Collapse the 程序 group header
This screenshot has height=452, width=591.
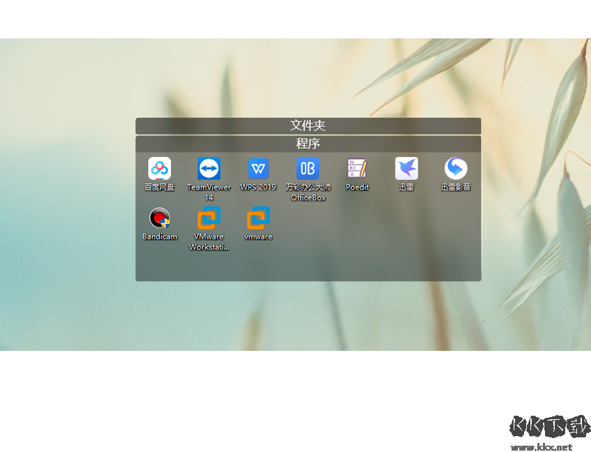click(308, 144)
